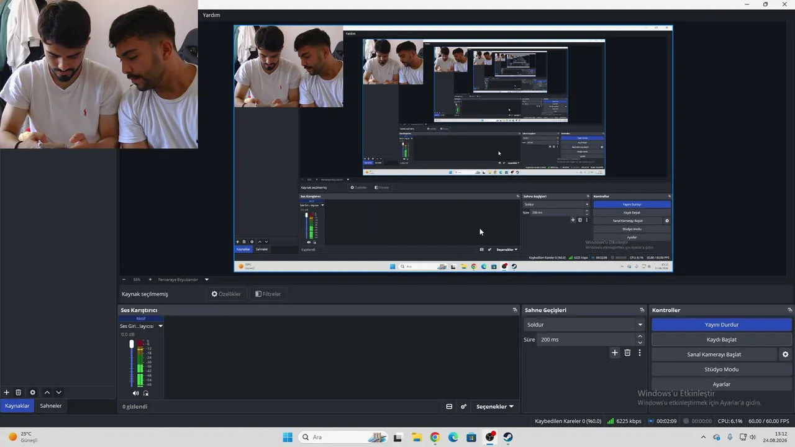Click Kaybedilen Kareler status text
This screenshot has height=447, width=795.
(x=568, y=421)
